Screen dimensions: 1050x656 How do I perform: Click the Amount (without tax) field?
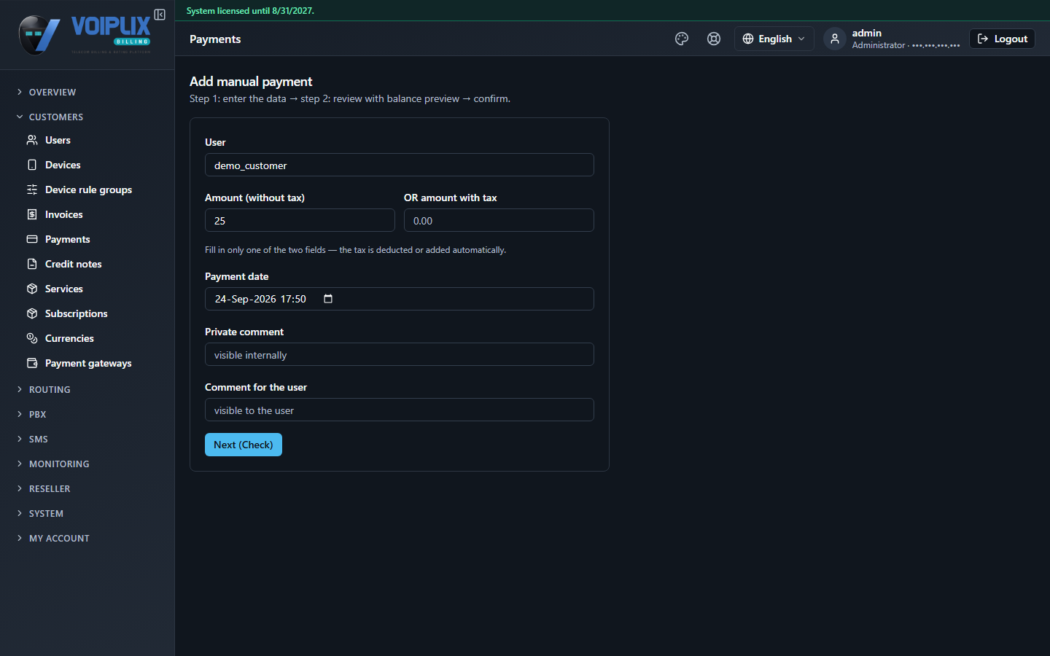point(300,220)
